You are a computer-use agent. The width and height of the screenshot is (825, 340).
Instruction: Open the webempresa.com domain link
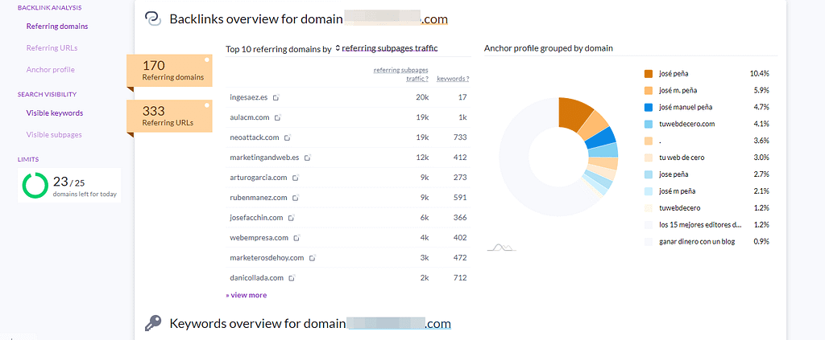pos(259,238)
